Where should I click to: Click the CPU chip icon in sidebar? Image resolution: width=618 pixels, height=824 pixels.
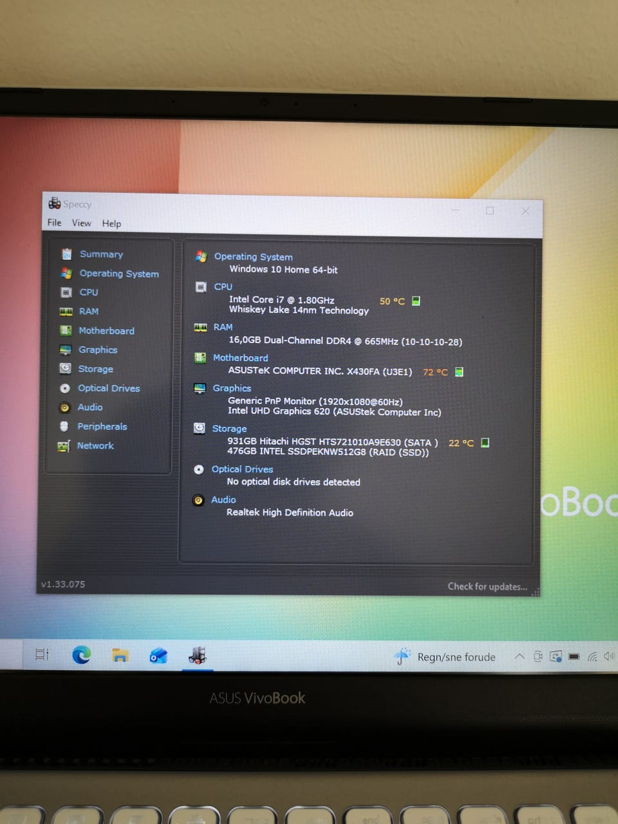click(66, 292)
